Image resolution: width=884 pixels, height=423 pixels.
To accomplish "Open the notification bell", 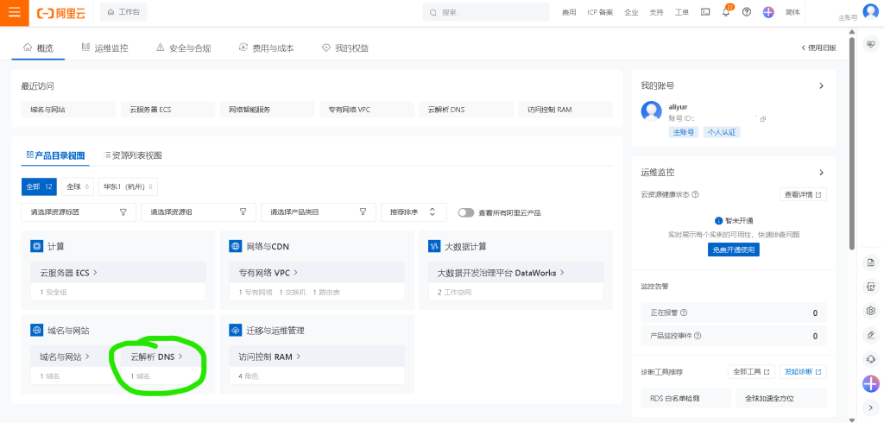I will [726, 12].
